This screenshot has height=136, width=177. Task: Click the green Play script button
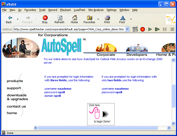click(x=150, y=29)
